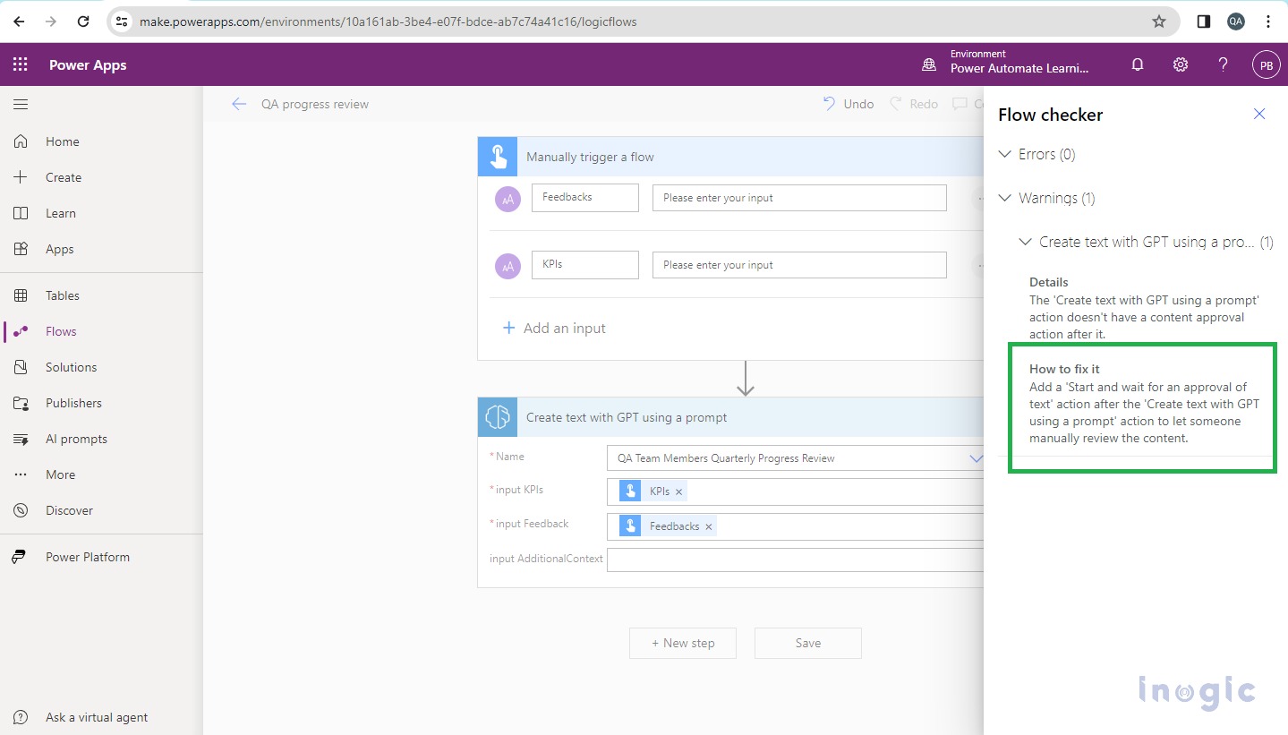Toggle the browser side panel icon
Image resolution: width=1288 pixels, height=735 pixels.
pos(1204,21)
